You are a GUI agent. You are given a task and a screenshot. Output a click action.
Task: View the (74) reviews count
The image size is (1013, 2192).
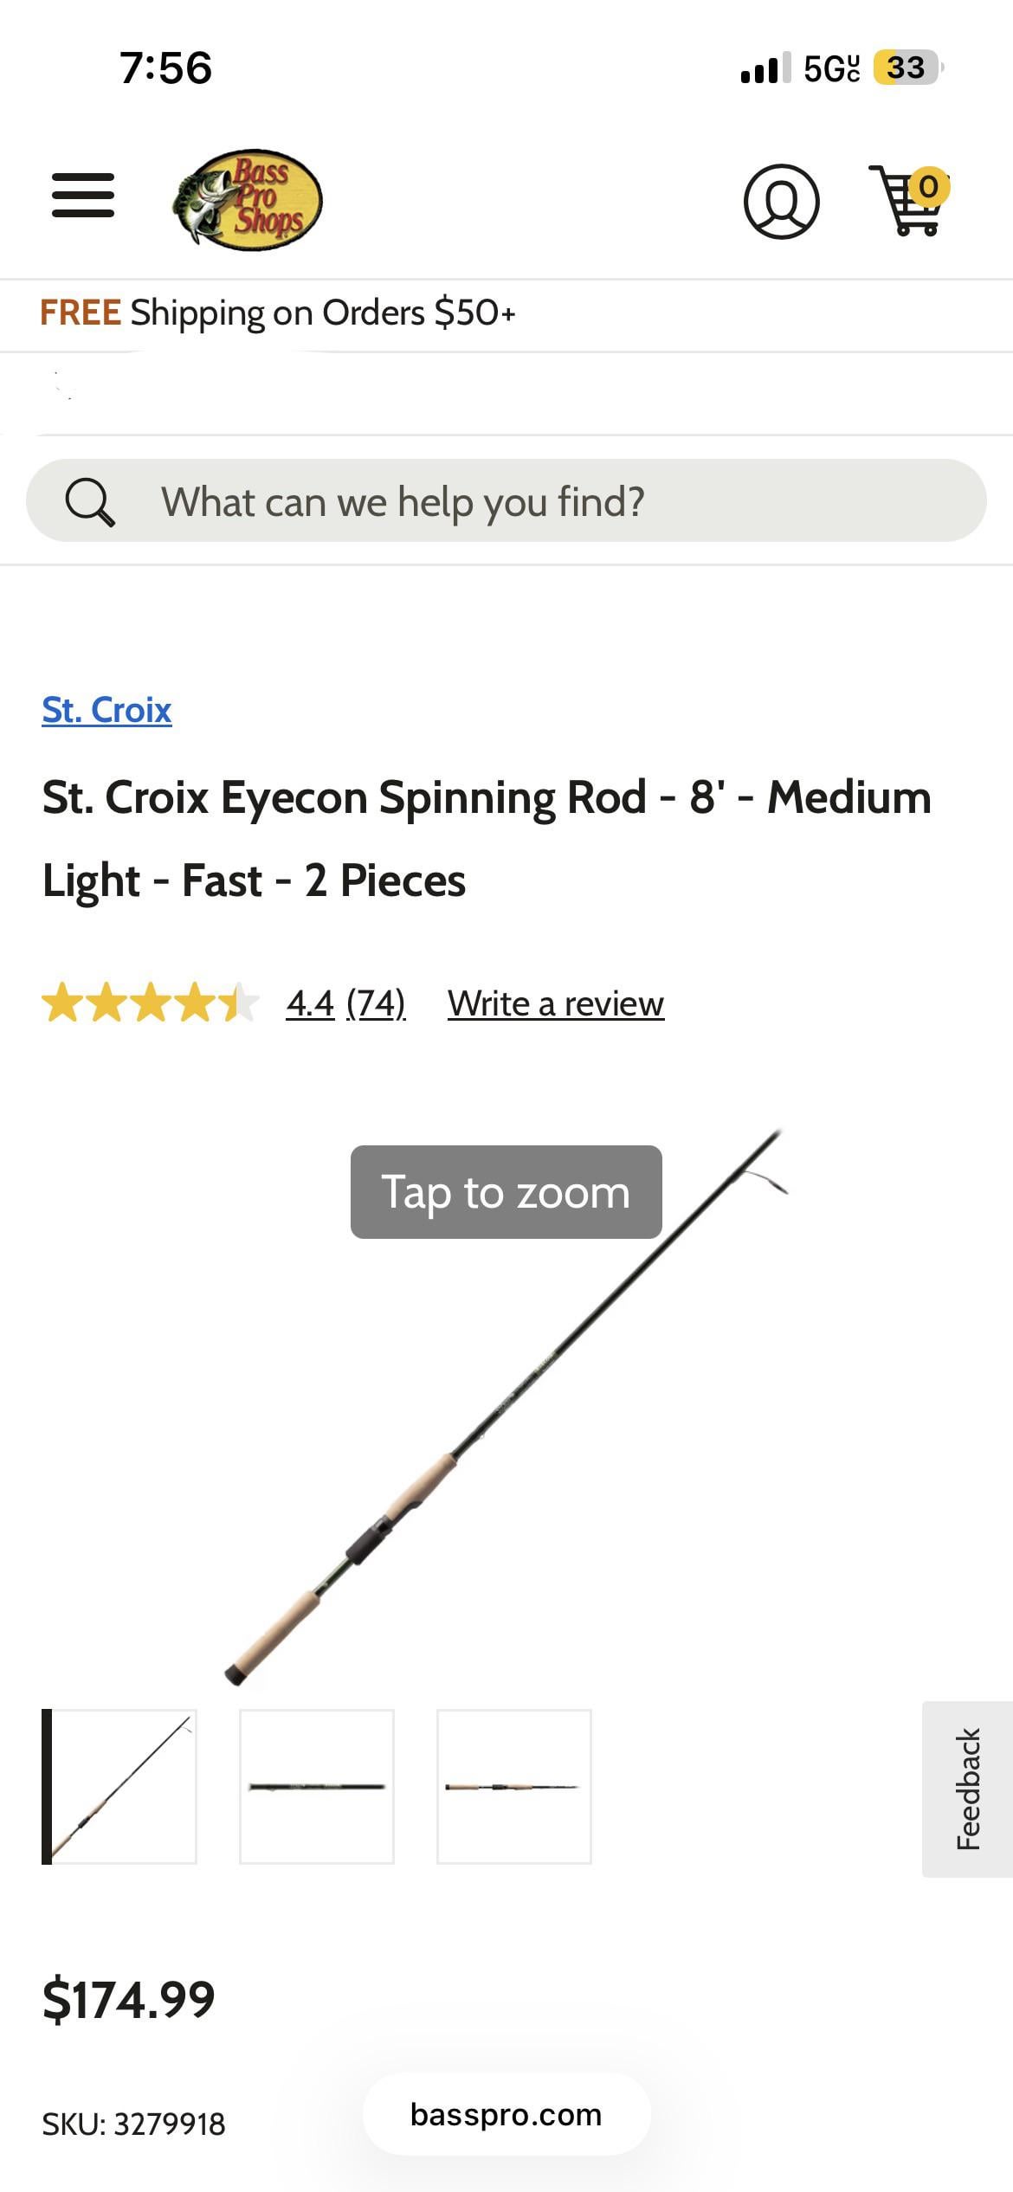376,1004
